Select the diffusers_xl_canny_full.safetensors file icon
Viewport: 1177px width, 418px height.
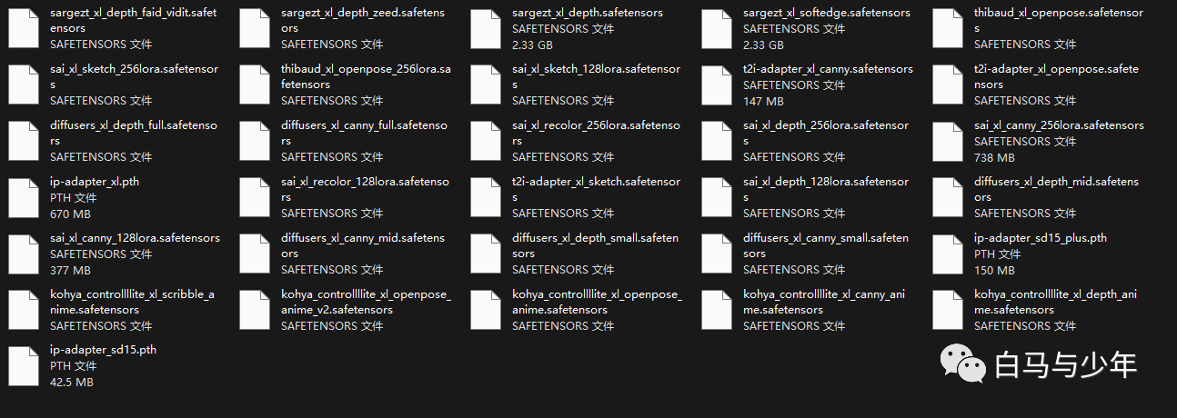pos(255,141)
